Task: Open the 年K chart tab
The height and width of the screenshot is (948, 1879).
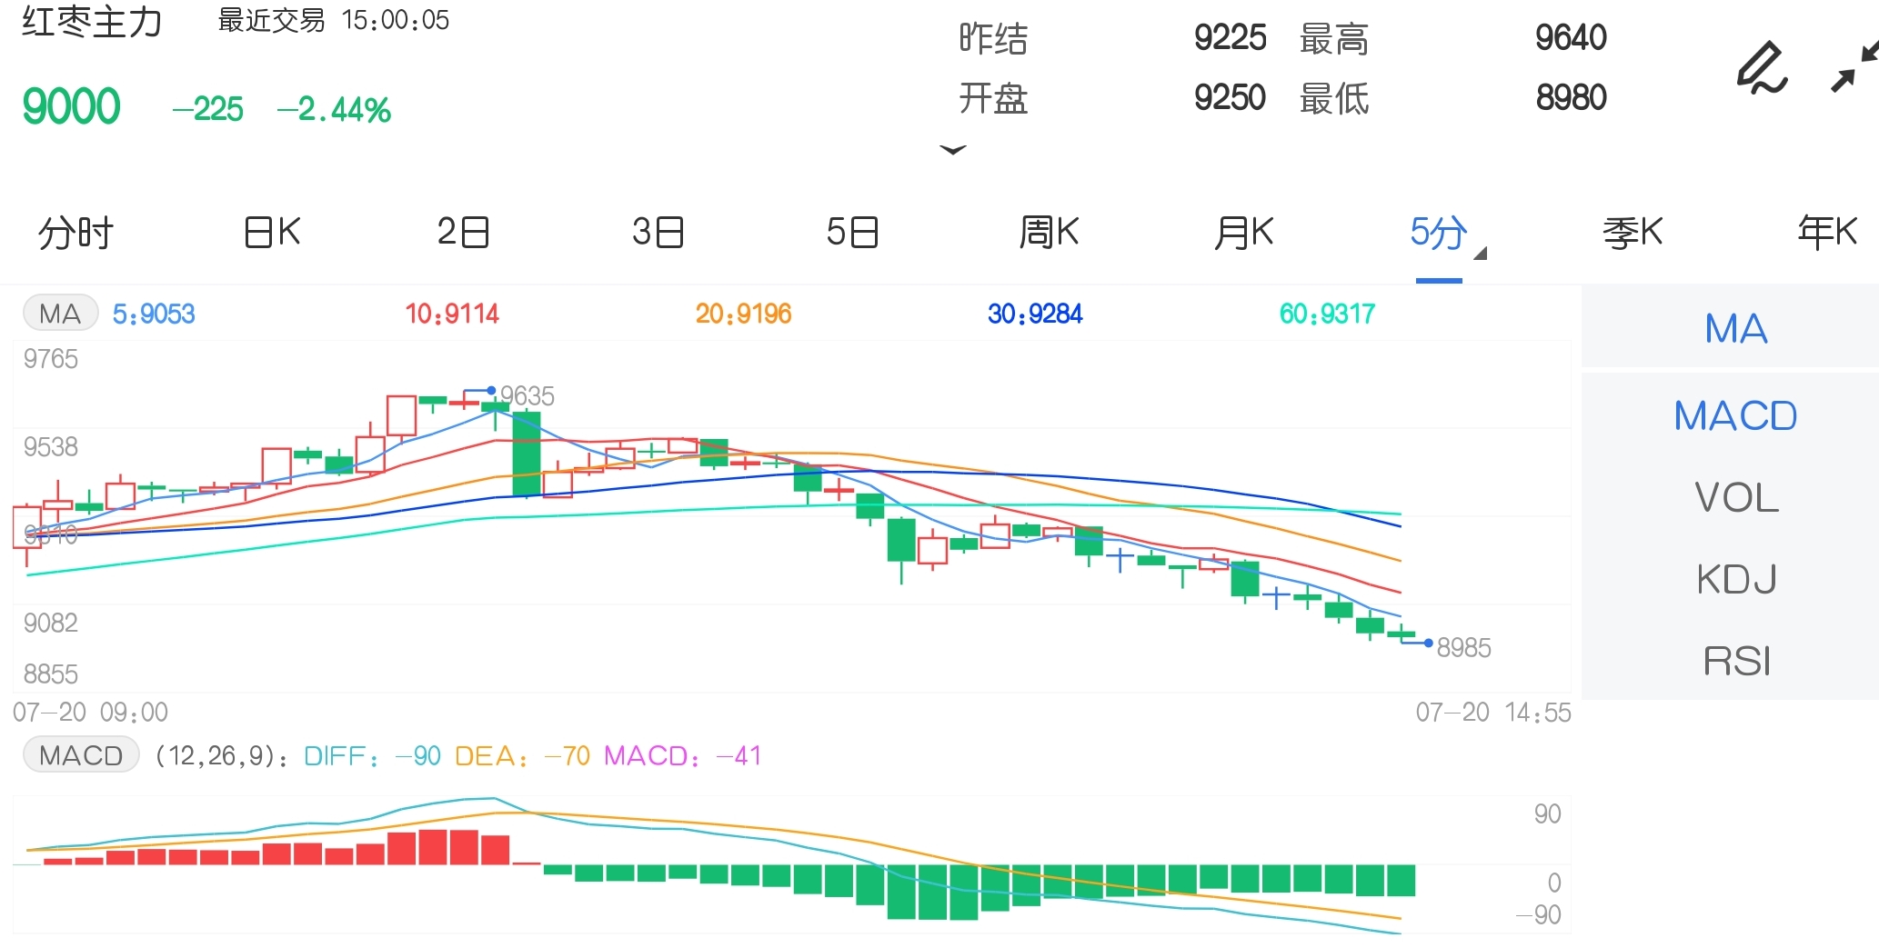Action: coord(1827,233)
